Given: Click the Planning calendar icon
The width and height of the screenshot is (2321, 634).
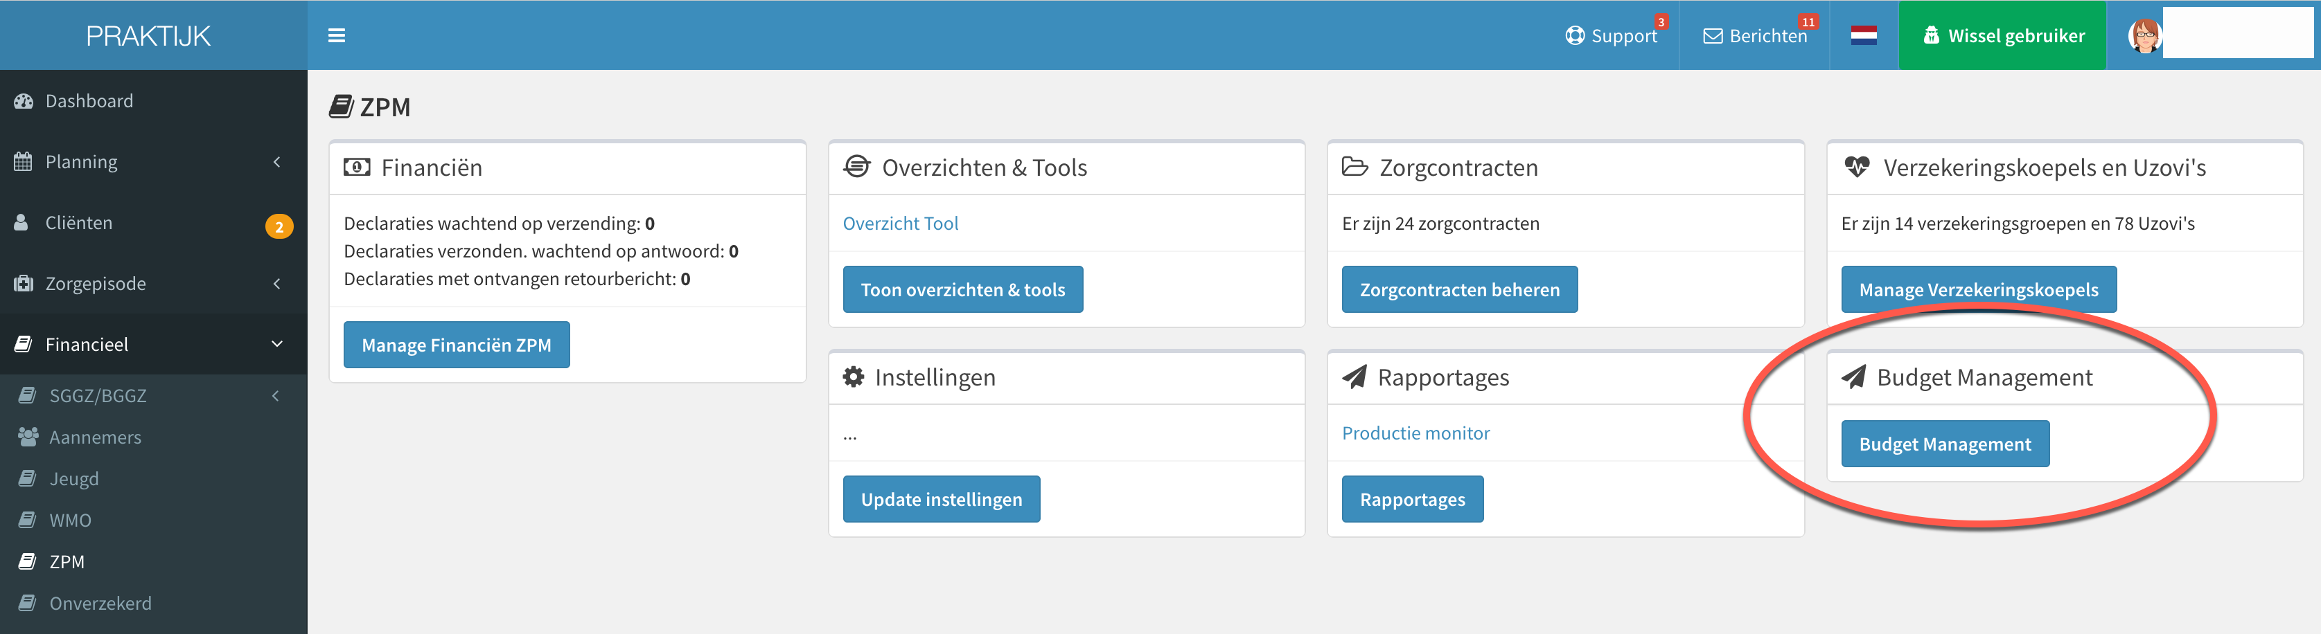Looking at the screenshot, I should (x=24, y=162).
